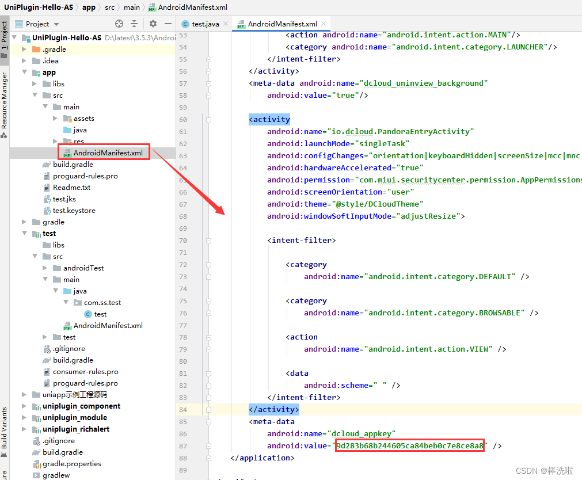This screenshot has width=582, height=480.
Task: Open proguard-rules.pro under the app module
Action: coord(85,176)
